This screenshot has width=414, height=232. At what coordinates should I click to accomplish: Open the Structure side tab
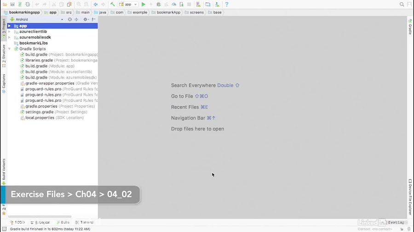coord(4,56)
